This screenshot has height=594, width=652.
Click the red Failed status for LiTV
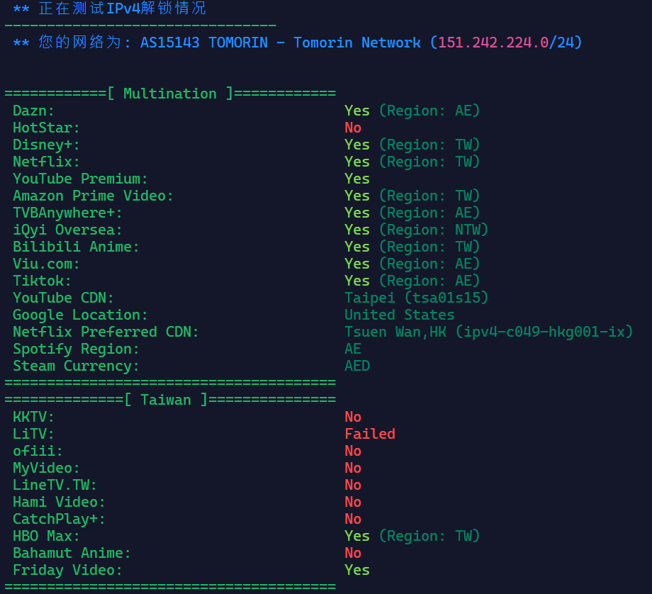pyautogui.click(x=370, y=434)
